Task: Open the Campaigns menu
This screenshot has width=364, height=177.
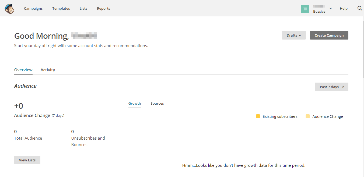Action: pos(33,8)
